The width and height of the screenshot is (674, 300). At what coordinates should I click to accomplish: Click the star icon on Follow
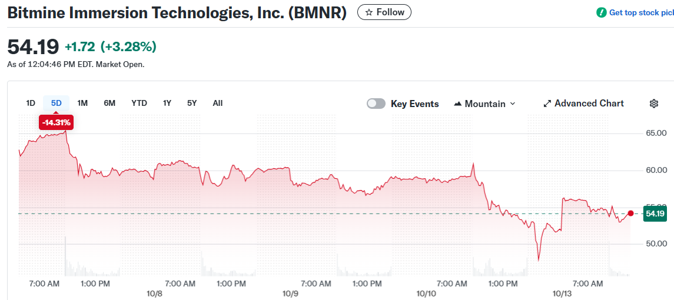click(x=369, y=12)
